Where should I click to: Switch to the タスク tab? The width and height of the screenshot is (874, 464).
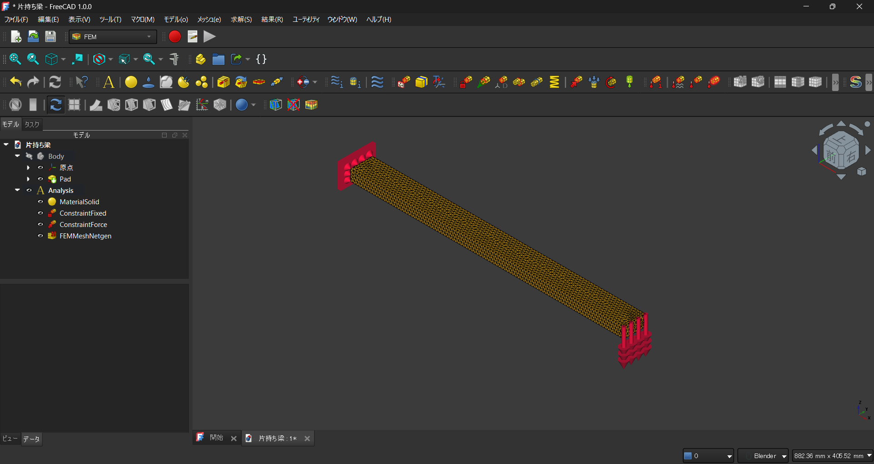32,125
